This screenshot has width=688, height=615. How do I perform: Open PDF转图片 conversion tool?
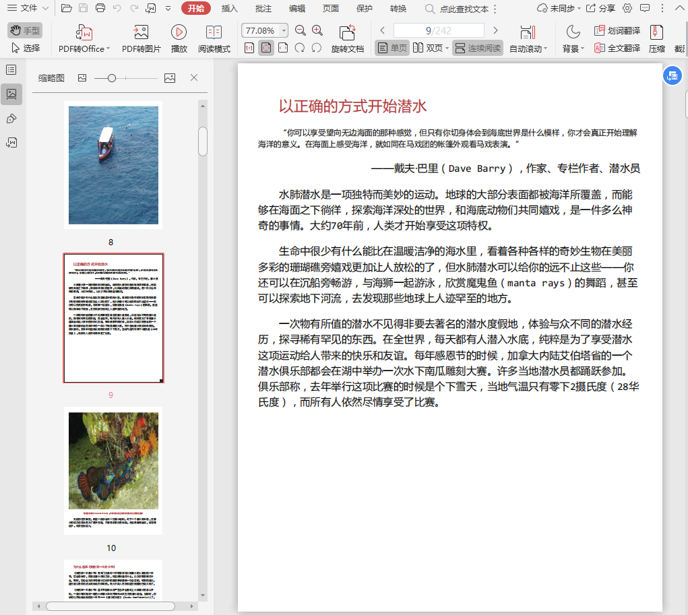142,38
